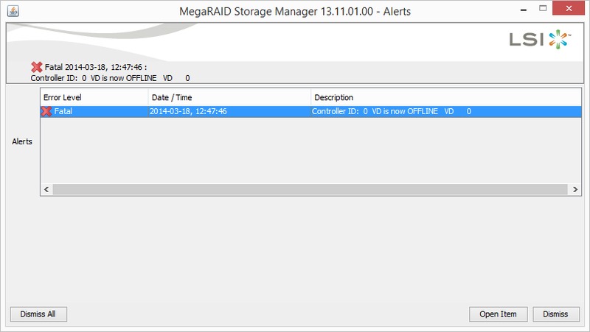The image size is (590, 332).
Task: Click the horizontal scrollbar left arrow
Action: 46,189
